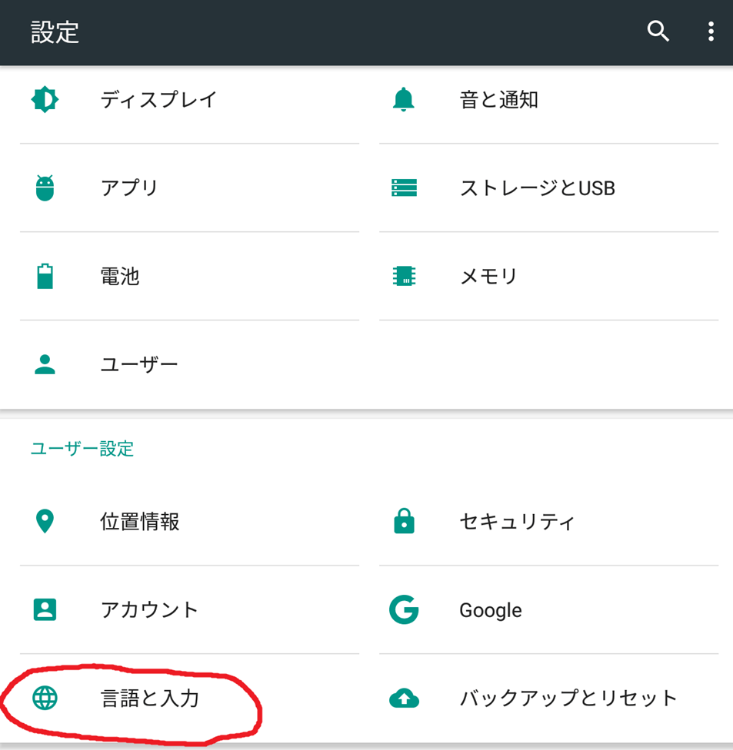Image resolution: width=733 pixels, height=750 pixels.
Task: Tap the Android apps icon
Action: pyautogui.click(x=45, y=187)
